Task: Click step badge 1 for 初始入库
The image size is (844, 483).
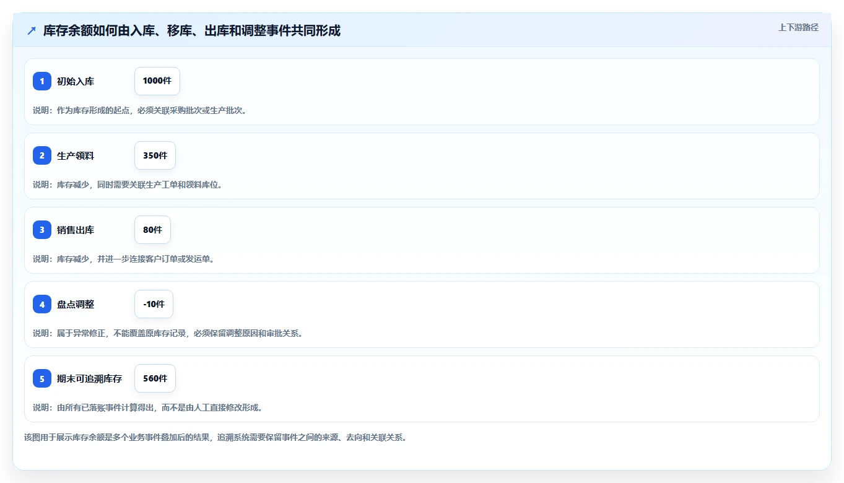Action: pos(42,81)
